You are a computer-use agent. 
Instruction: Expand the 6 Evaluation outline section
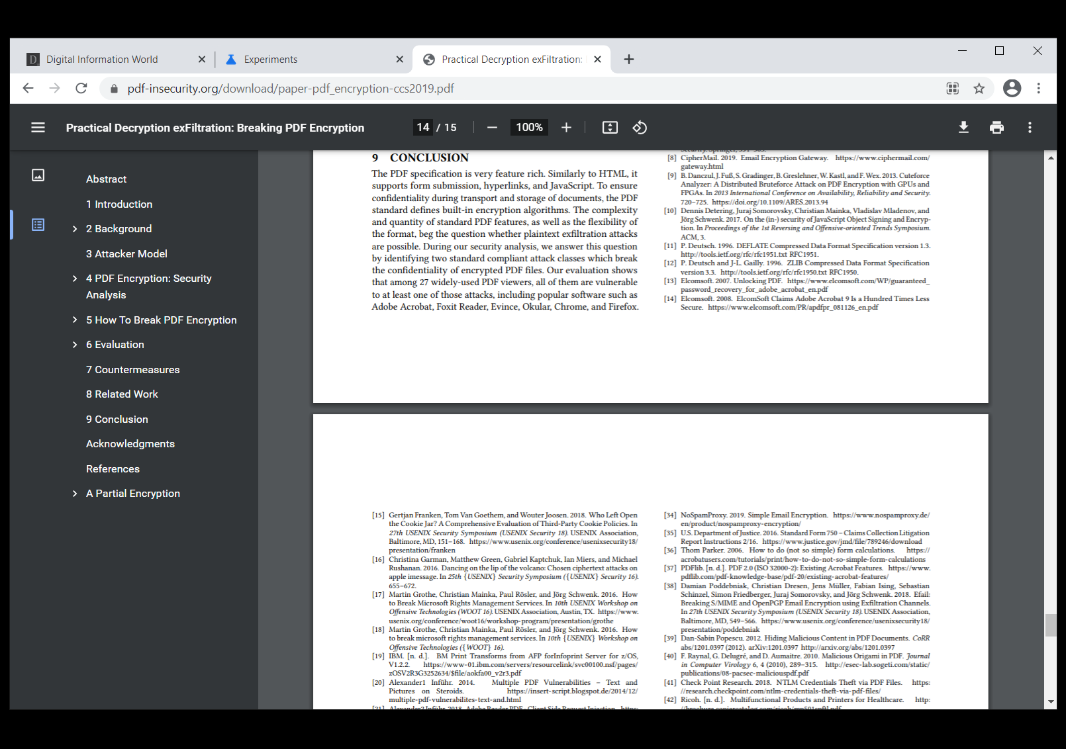pos(75,345)
